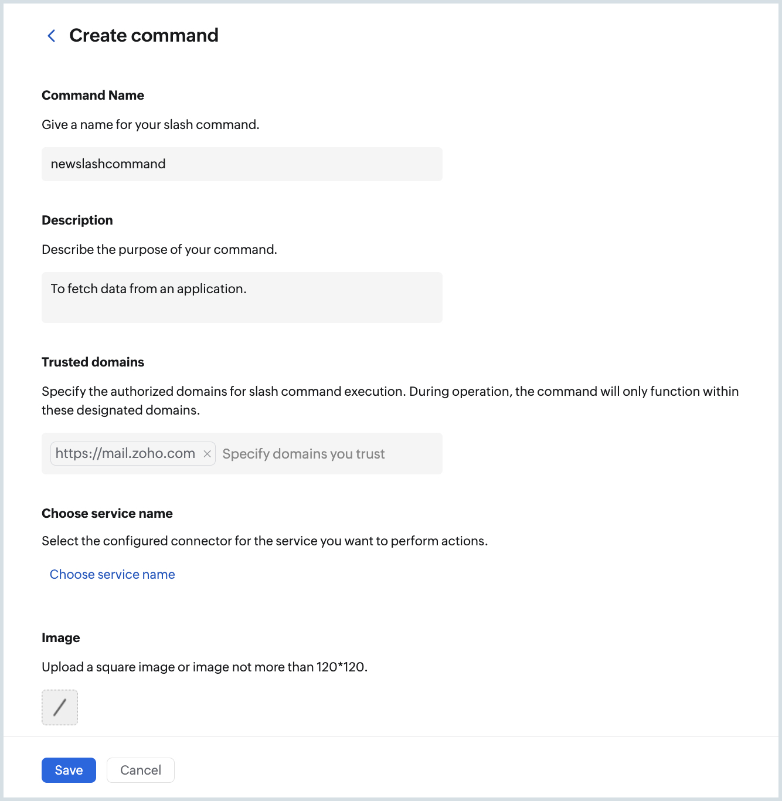
Task: Click the description containing To fetch data
Action: click(x=242, y=297)
